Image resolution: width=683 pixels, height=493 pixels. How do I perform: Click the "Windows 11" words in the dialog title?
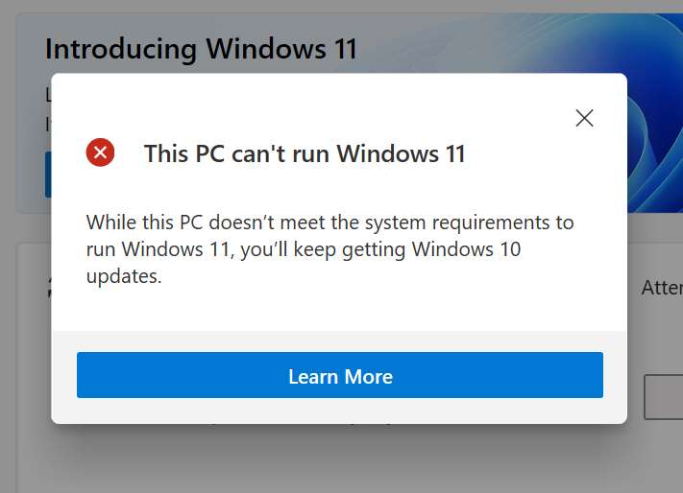(x=401, y=153)
